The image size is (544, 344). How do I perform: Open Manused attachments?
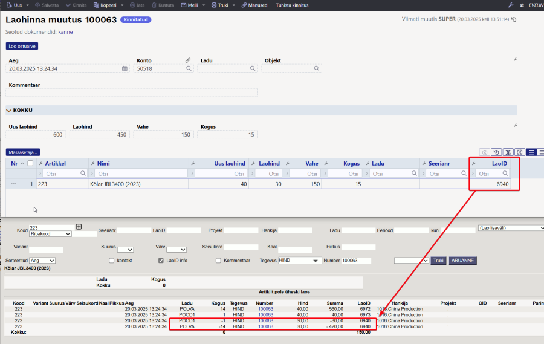[x=254, y=5]
